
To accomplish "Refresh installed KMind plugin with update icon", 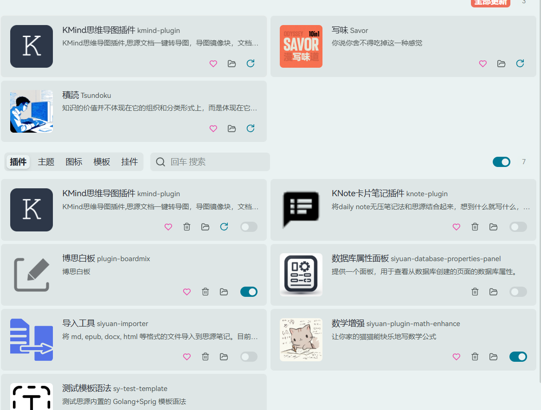I will 224,227.
